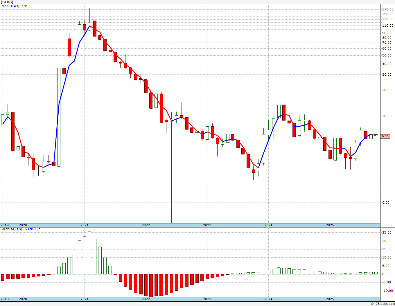This screenshot has height=306, width=395.
Task: Open the 12Stocks.com copyright link
Action: (383, 304)
